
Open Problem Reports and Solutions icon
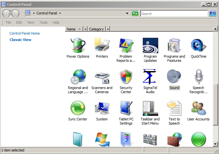[x=126, y=45]
